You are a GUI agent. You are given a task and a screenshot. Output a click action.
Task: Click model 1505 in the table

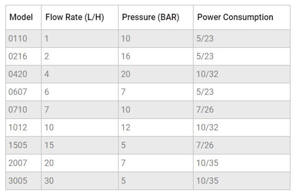(18, 145)
